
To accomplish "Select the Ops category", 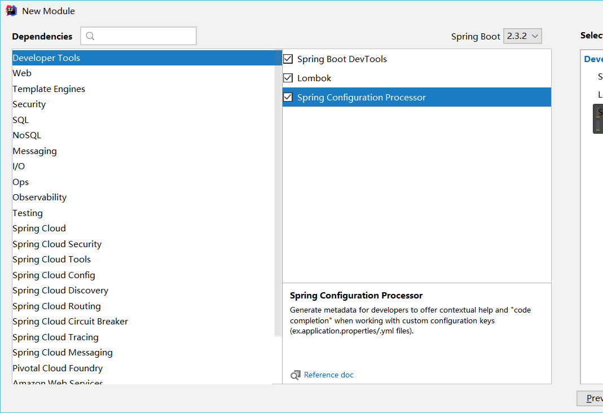I will pos(143,182).
